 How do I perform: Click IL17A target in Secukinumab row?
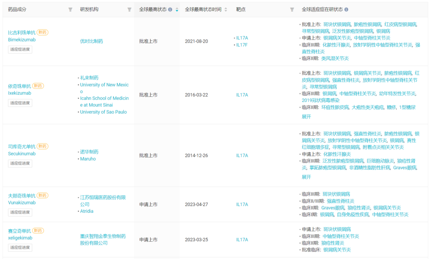click(242, 155)
